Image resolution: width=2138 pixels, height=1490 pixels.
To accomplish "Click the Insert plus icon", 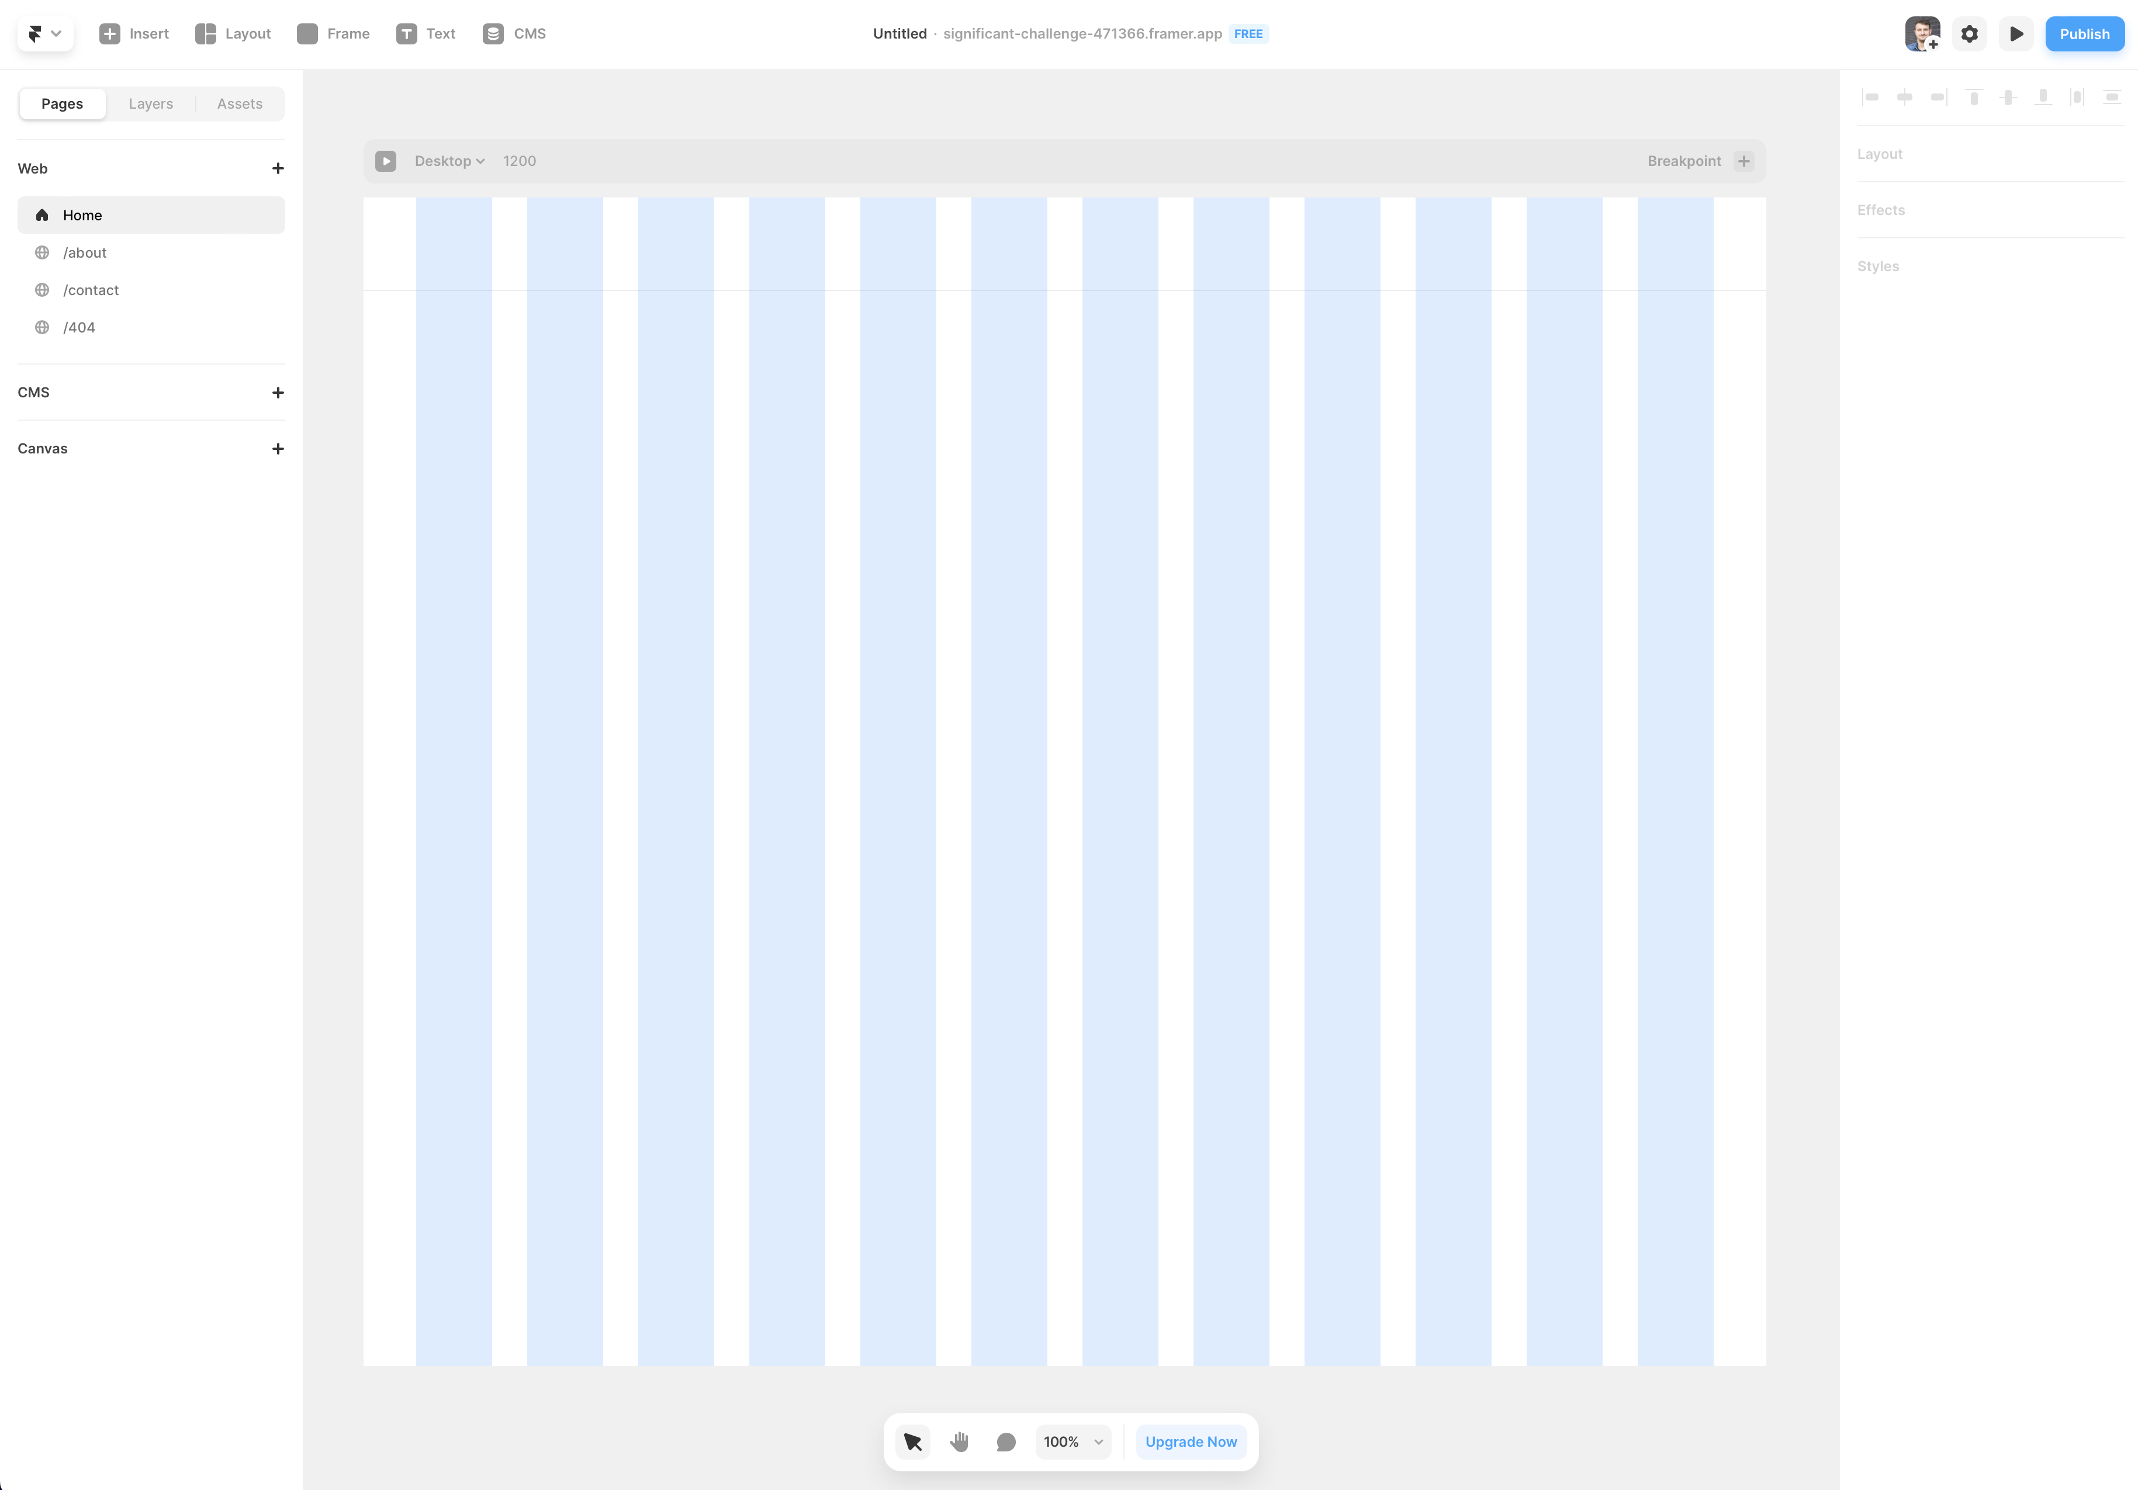I will coord(110,33).
